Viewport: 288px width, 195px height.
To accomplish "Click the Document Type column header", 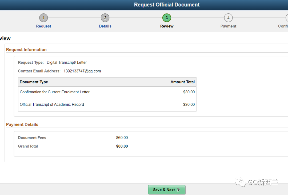I will 34,82.
